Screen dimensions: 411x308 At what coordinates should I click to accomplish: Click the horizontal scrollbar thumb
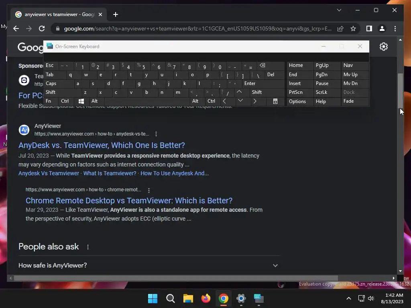pos(176,278)
